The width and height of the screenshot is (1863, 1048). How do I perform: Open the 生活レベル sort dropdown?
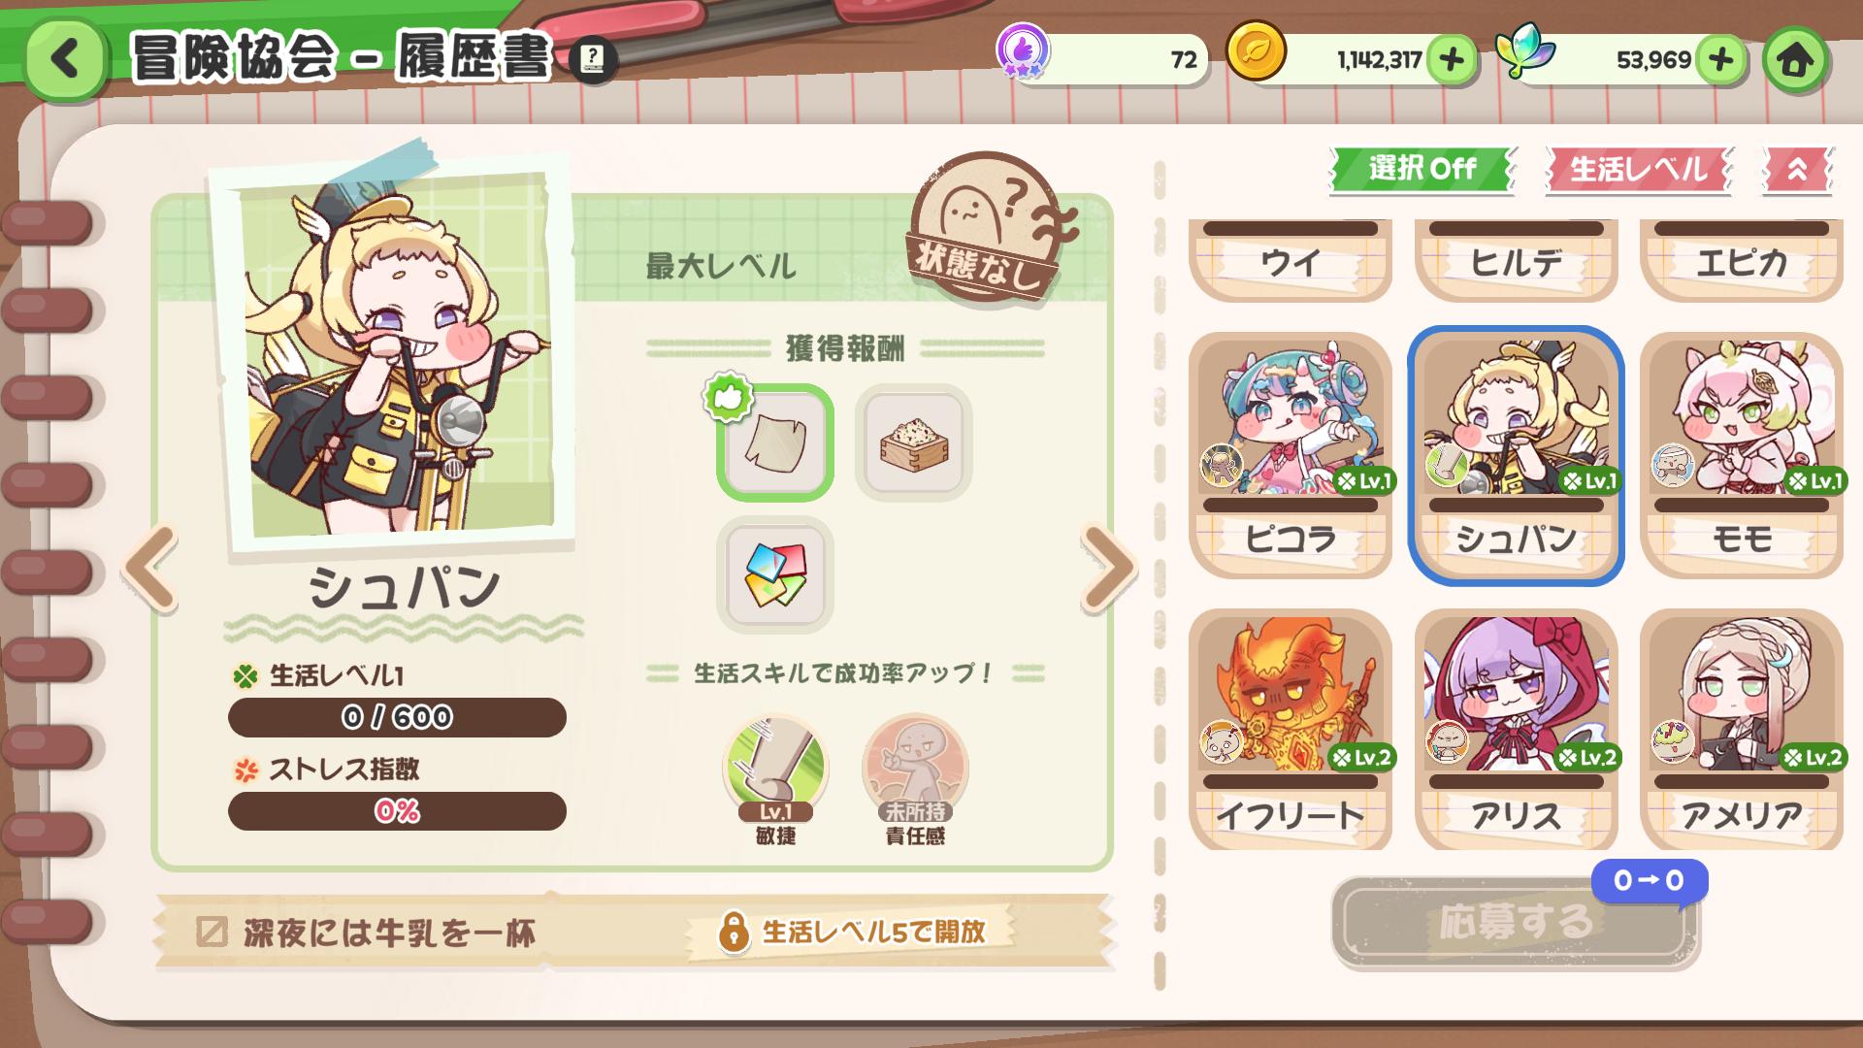pyautogui.click(x=1638, y=170)
